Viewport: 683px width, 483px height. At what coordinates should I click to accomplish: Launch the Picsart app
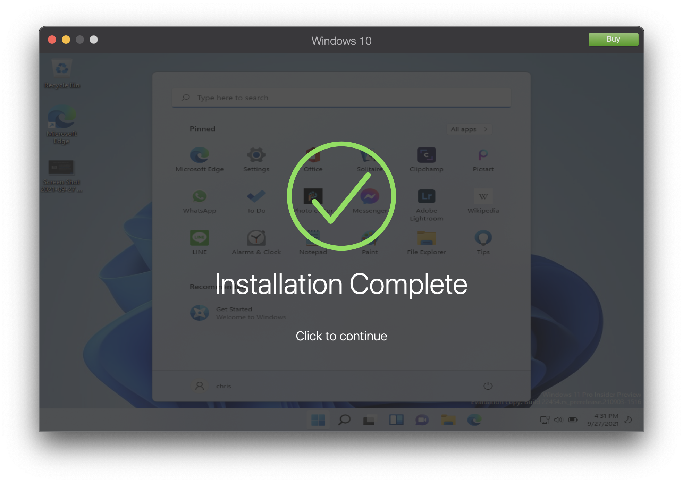coord(483,160)
